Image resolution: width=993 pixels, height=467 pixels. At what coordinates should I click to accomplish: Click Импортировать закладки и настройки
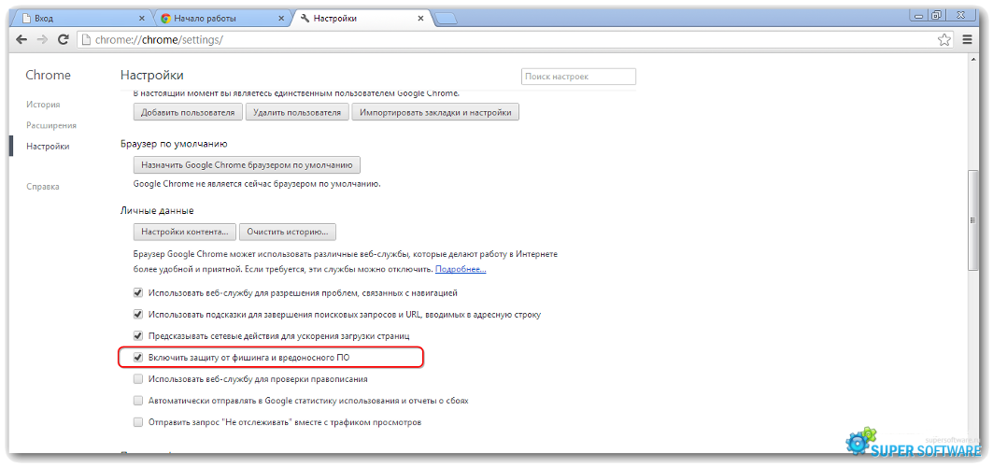pos(435,113)
